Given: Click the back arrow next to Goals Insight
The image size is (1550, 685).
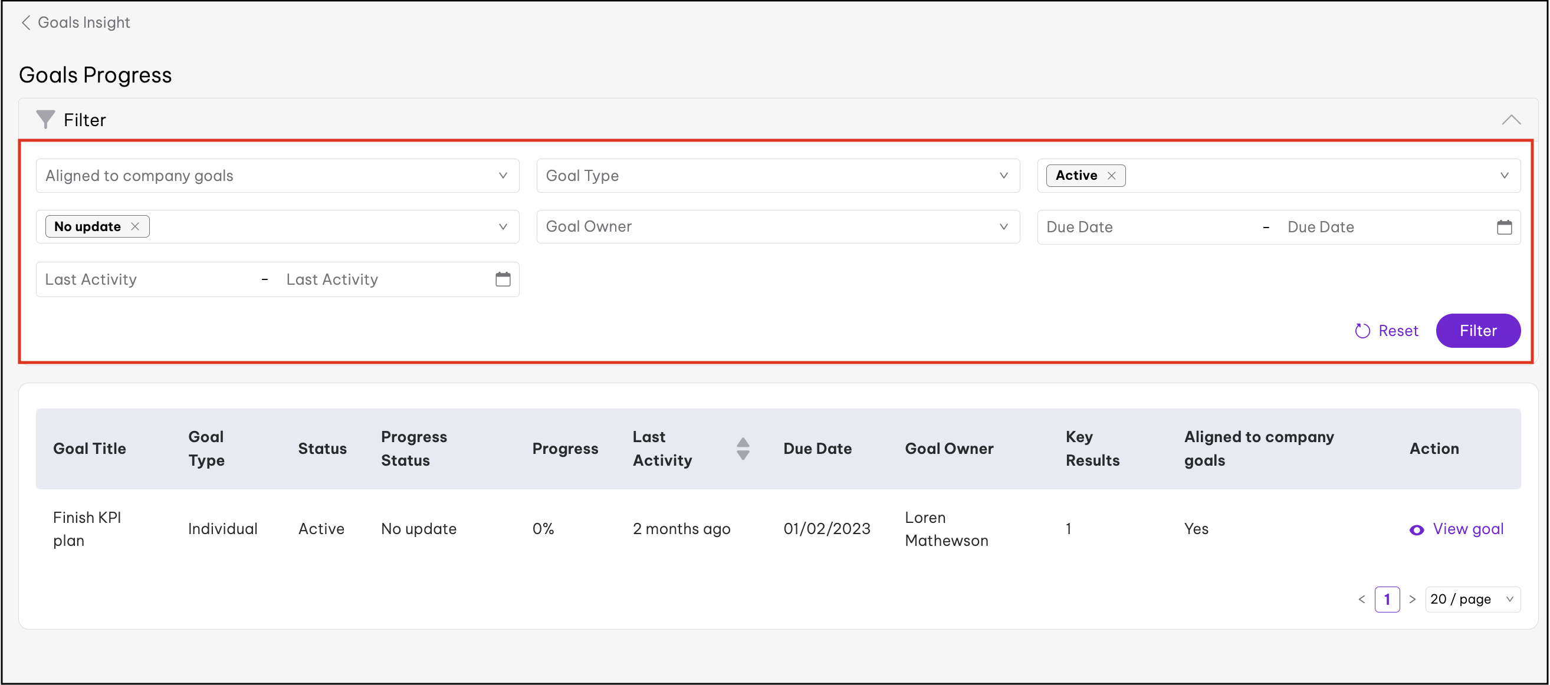Looking at the screenshot, I should tap(25, 23).
